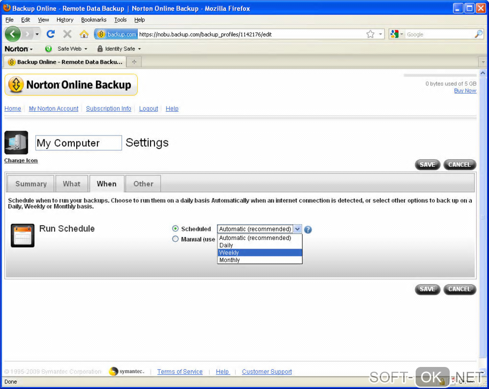Open the File menu

click(10, 20)
